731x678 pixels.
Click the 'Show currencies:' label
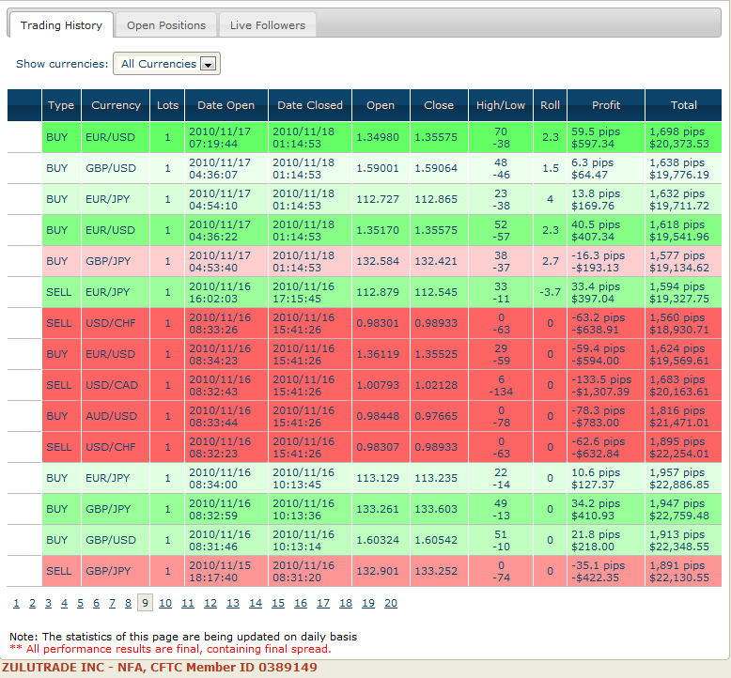point(62,64)
